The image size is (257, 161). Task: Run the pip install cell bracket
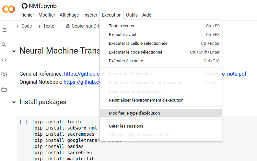pyautogui.click(x=23, y=122)
